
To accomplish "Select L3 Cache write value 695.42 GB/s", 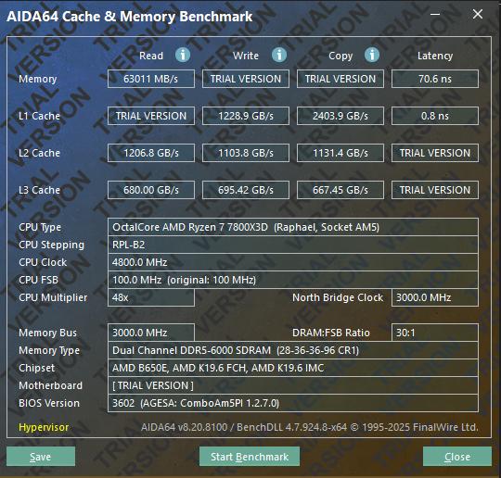I will click(x=246, y=190).
